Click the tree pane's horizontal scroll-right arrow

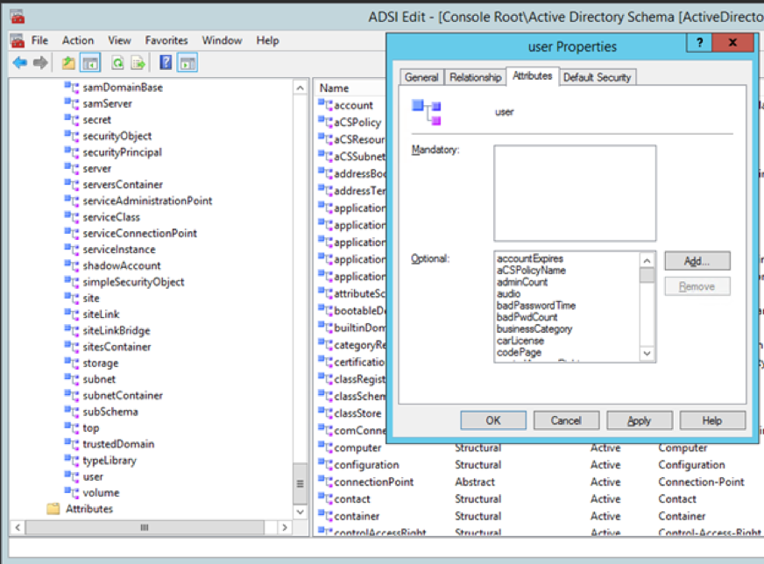pos(285,527)
